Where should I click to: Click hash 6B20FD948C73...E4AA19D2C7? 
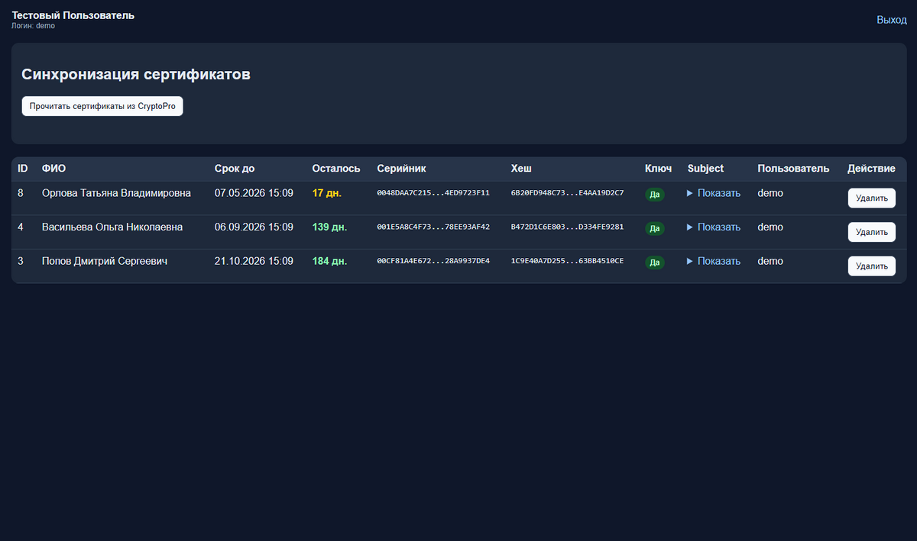pyautogui.click(x=567, y=193)
